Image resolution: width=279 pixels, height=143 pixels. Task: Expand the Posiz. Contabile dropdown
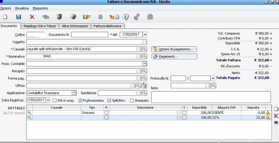pos(144,63)
